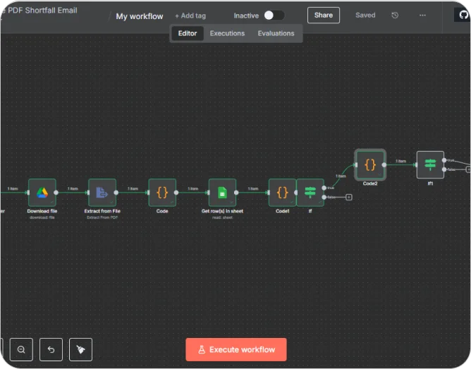471x369 pixels.
Task: Switch to the Executions tab
Action: 227,33
